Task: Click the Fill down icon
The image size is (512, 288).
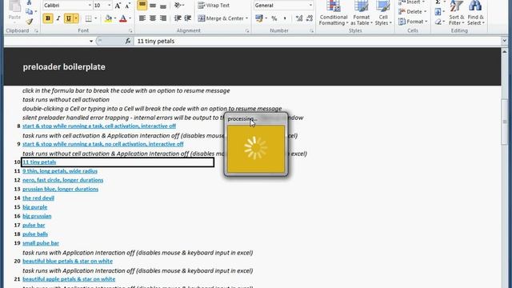Action: pos(438,12)
